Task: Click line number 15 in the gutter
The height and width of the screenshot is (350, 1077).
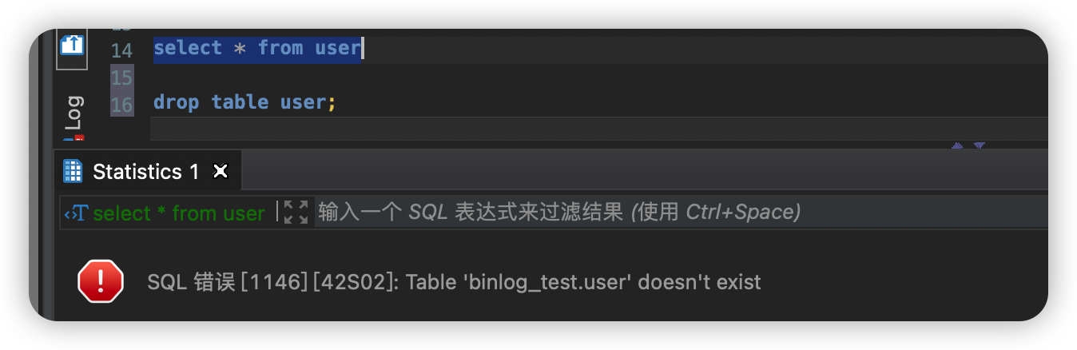Action: (121, 78)
